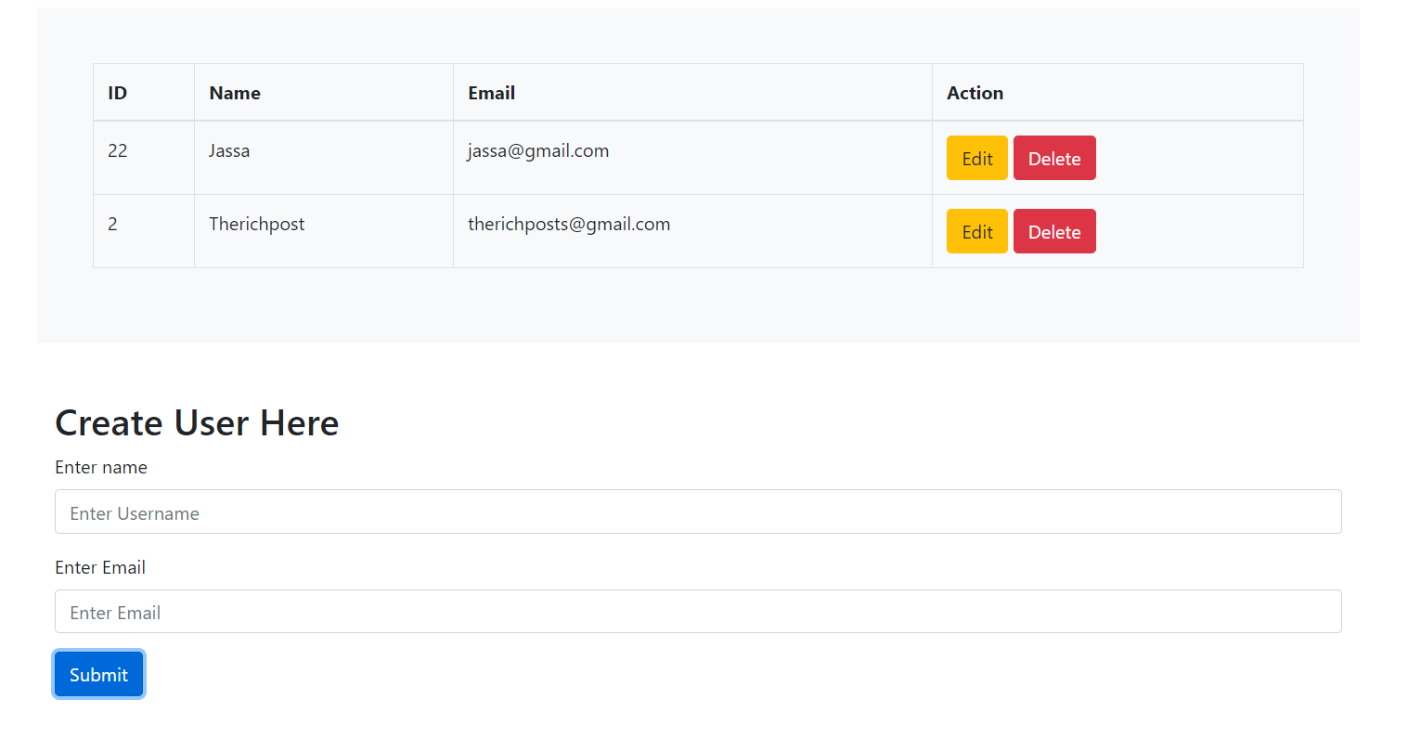Click the email jassa@gmail.com
Image resolution: width=1408 pixels, height=751 pixels.
[x=537, y=150]
